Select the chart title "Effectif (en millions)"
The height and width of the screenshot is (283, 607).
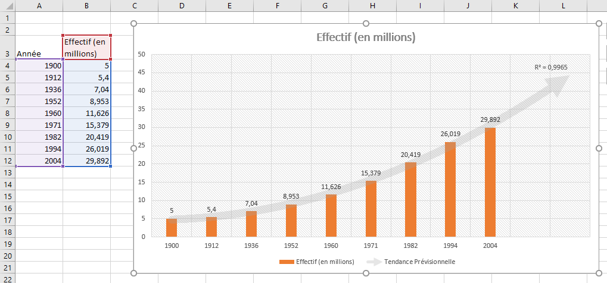[366, 37]
